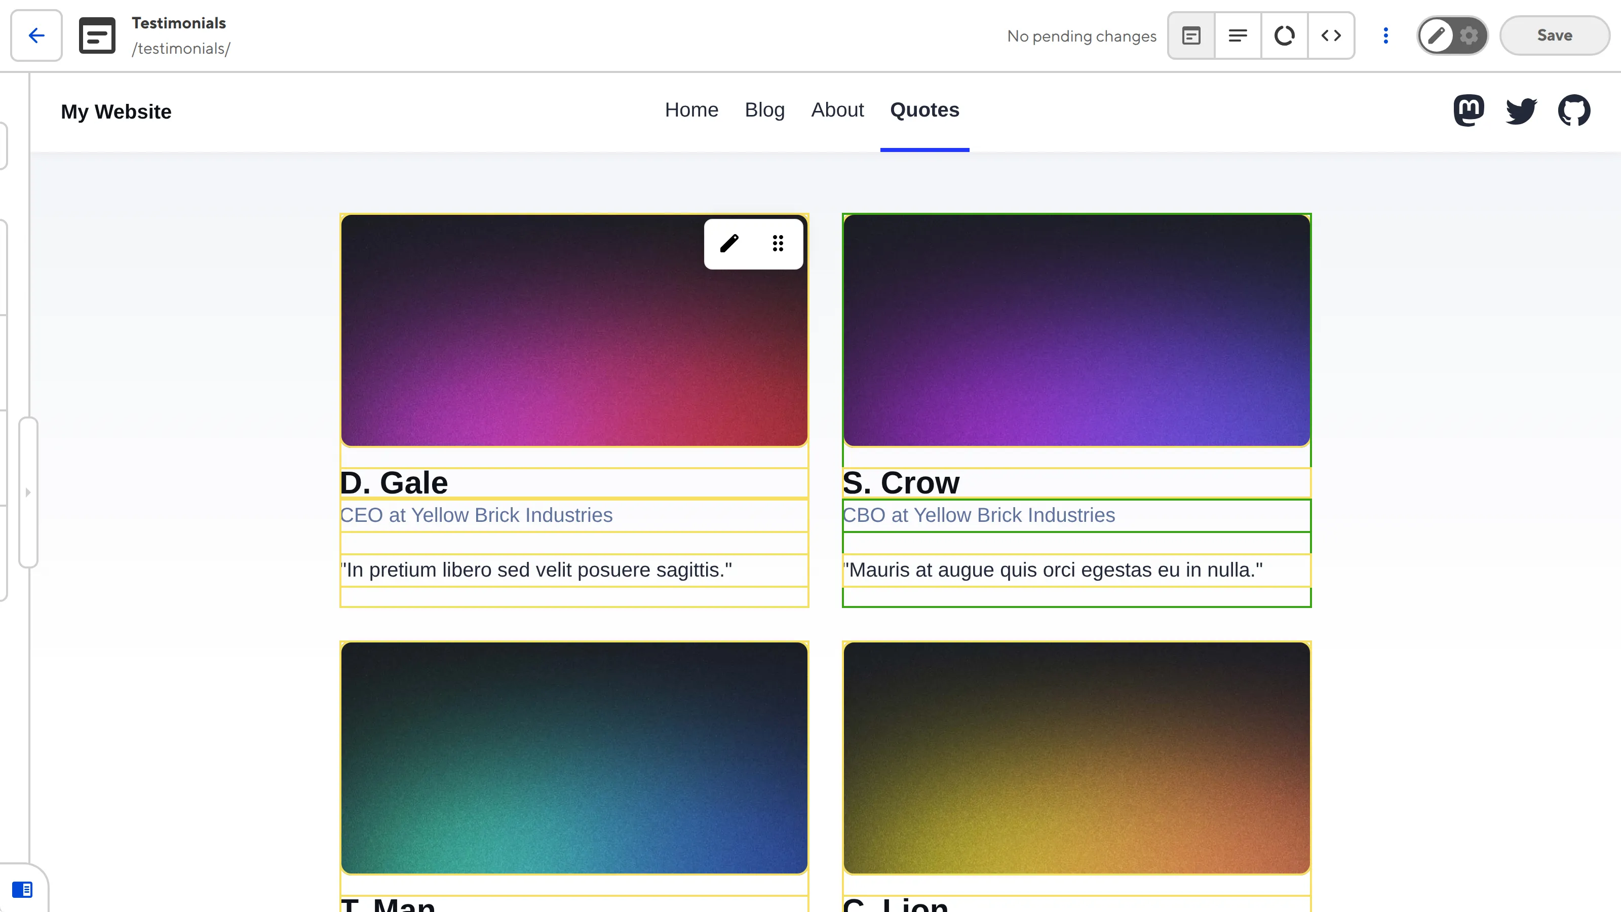Image resolution: width=1621 pixels, height=912 pixels.
Task: Select the content list view icon
Action: (x=1238, y=35)
